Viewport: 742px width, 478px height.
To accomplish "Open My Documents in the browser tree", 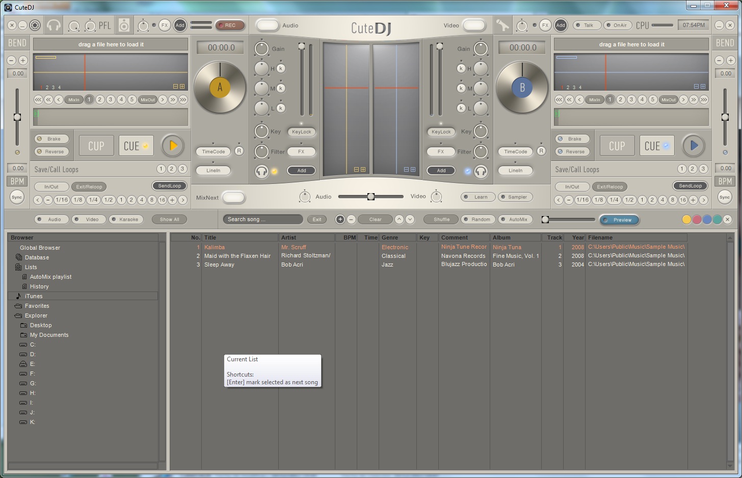I will click(x=49, y=335).
